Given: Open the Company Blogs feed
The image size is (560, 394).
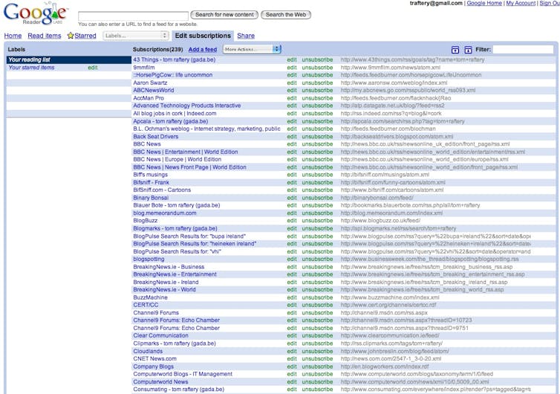Looking at the screenshot, I should pos(153,366).
